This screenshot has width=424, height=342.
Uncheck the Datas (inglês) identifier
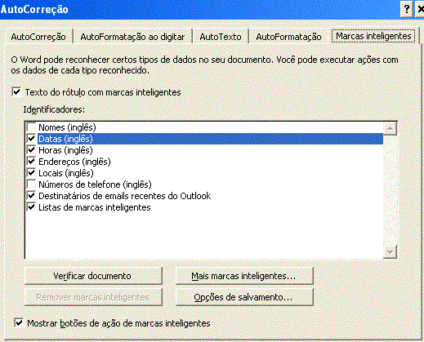pos(31,139)
